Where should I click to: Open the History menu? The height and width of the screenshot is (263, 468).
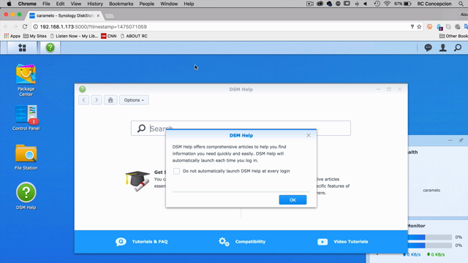(x=95, y=4)
